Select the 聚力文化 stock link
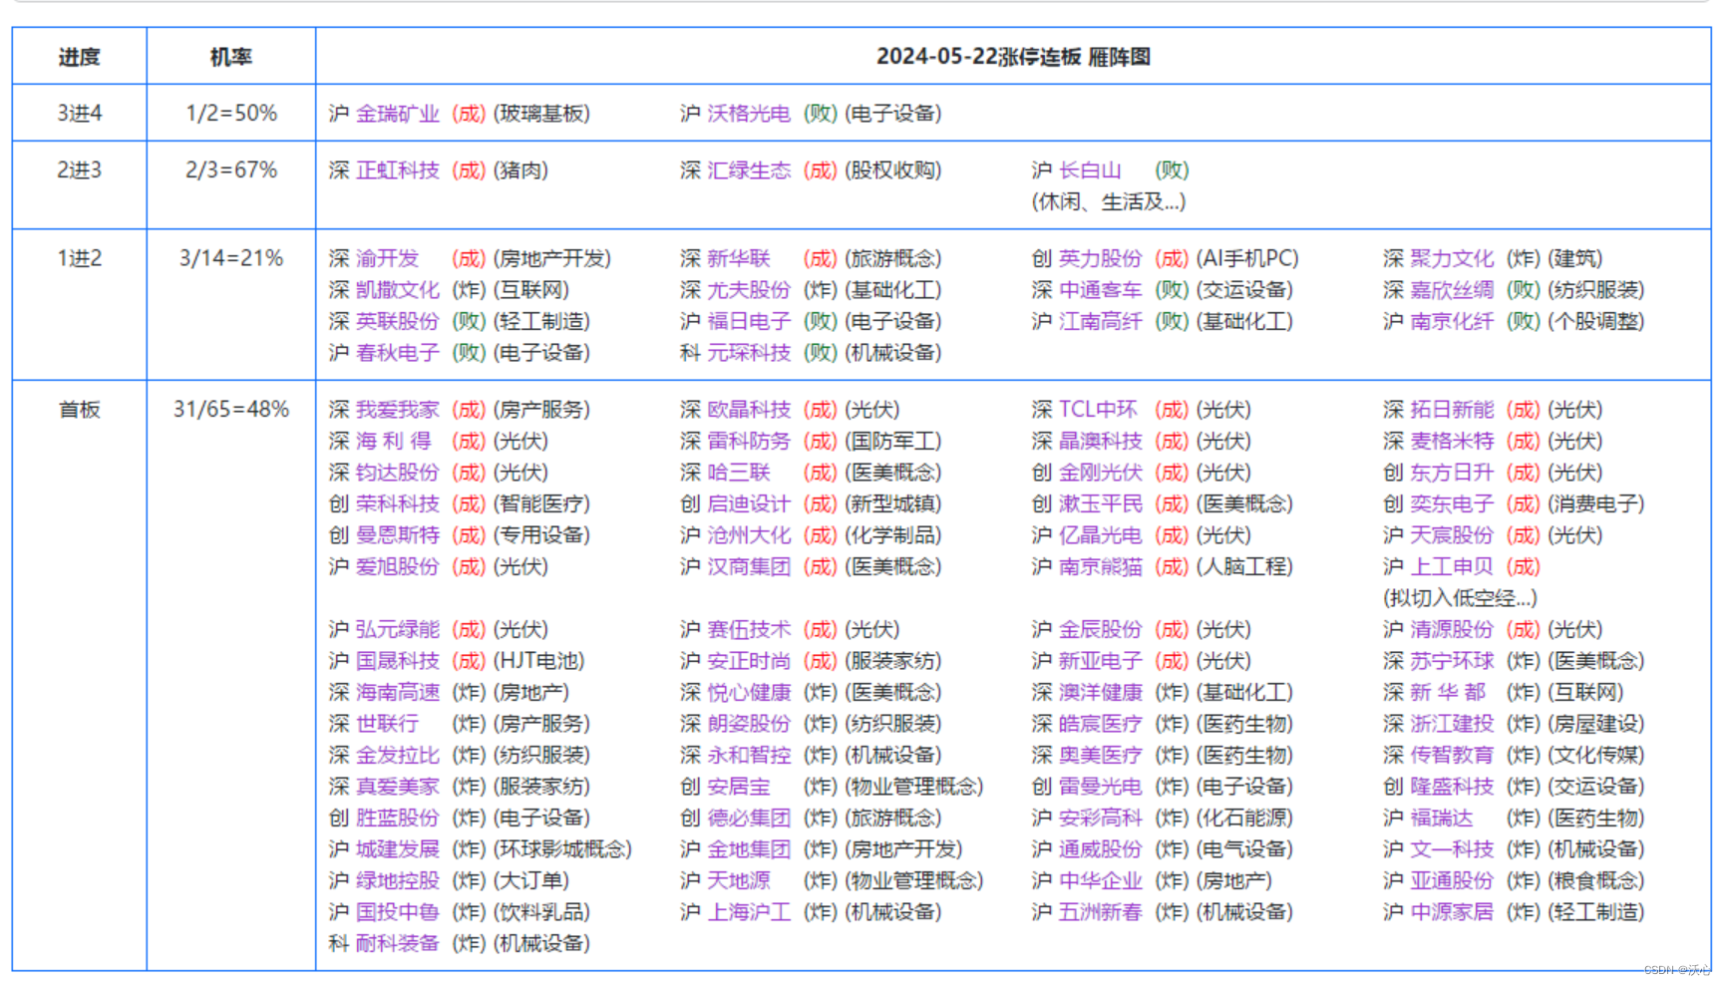 1452,259
